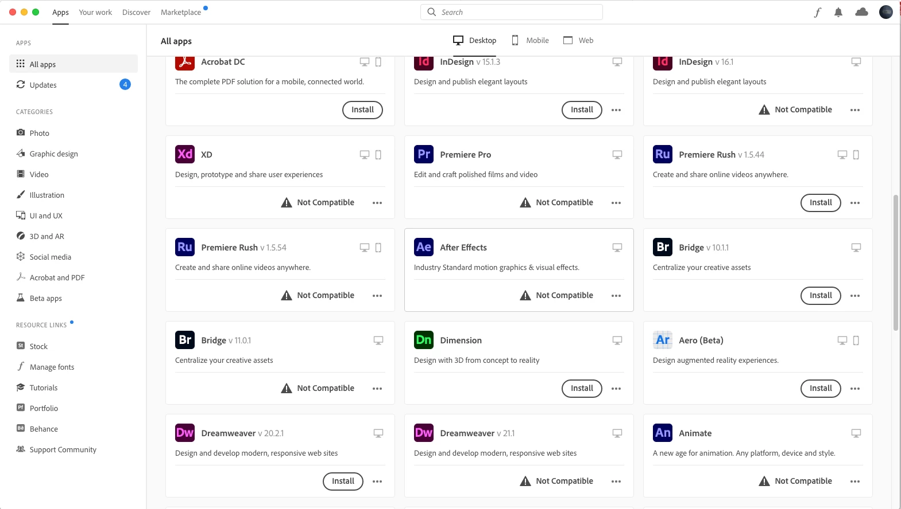Viewport: 901px width, 509px height.
Task: Click the vertical scrollbar thumb
Action: point(895,263)
